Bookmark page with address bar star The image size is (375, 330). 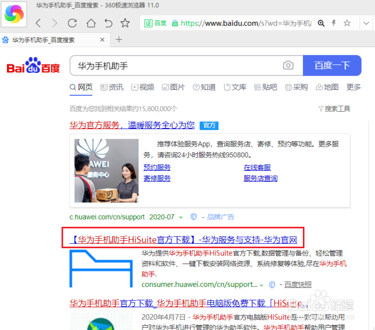(347, 23)
